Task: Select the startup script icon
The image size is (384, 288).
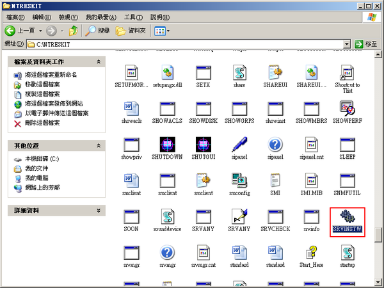Action: pyautogui.click(x=348, y=253)
